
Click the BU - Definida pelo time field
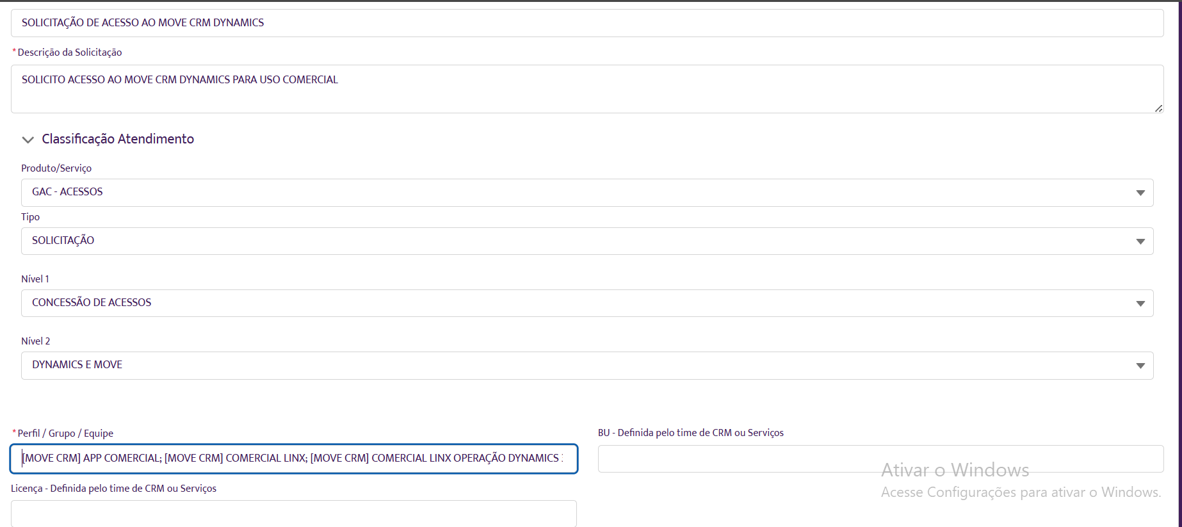coord(881,458)
